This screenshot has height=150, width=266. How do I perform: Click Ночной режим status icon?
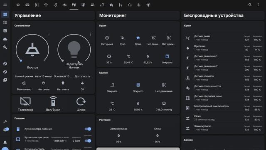pos(24,83)
